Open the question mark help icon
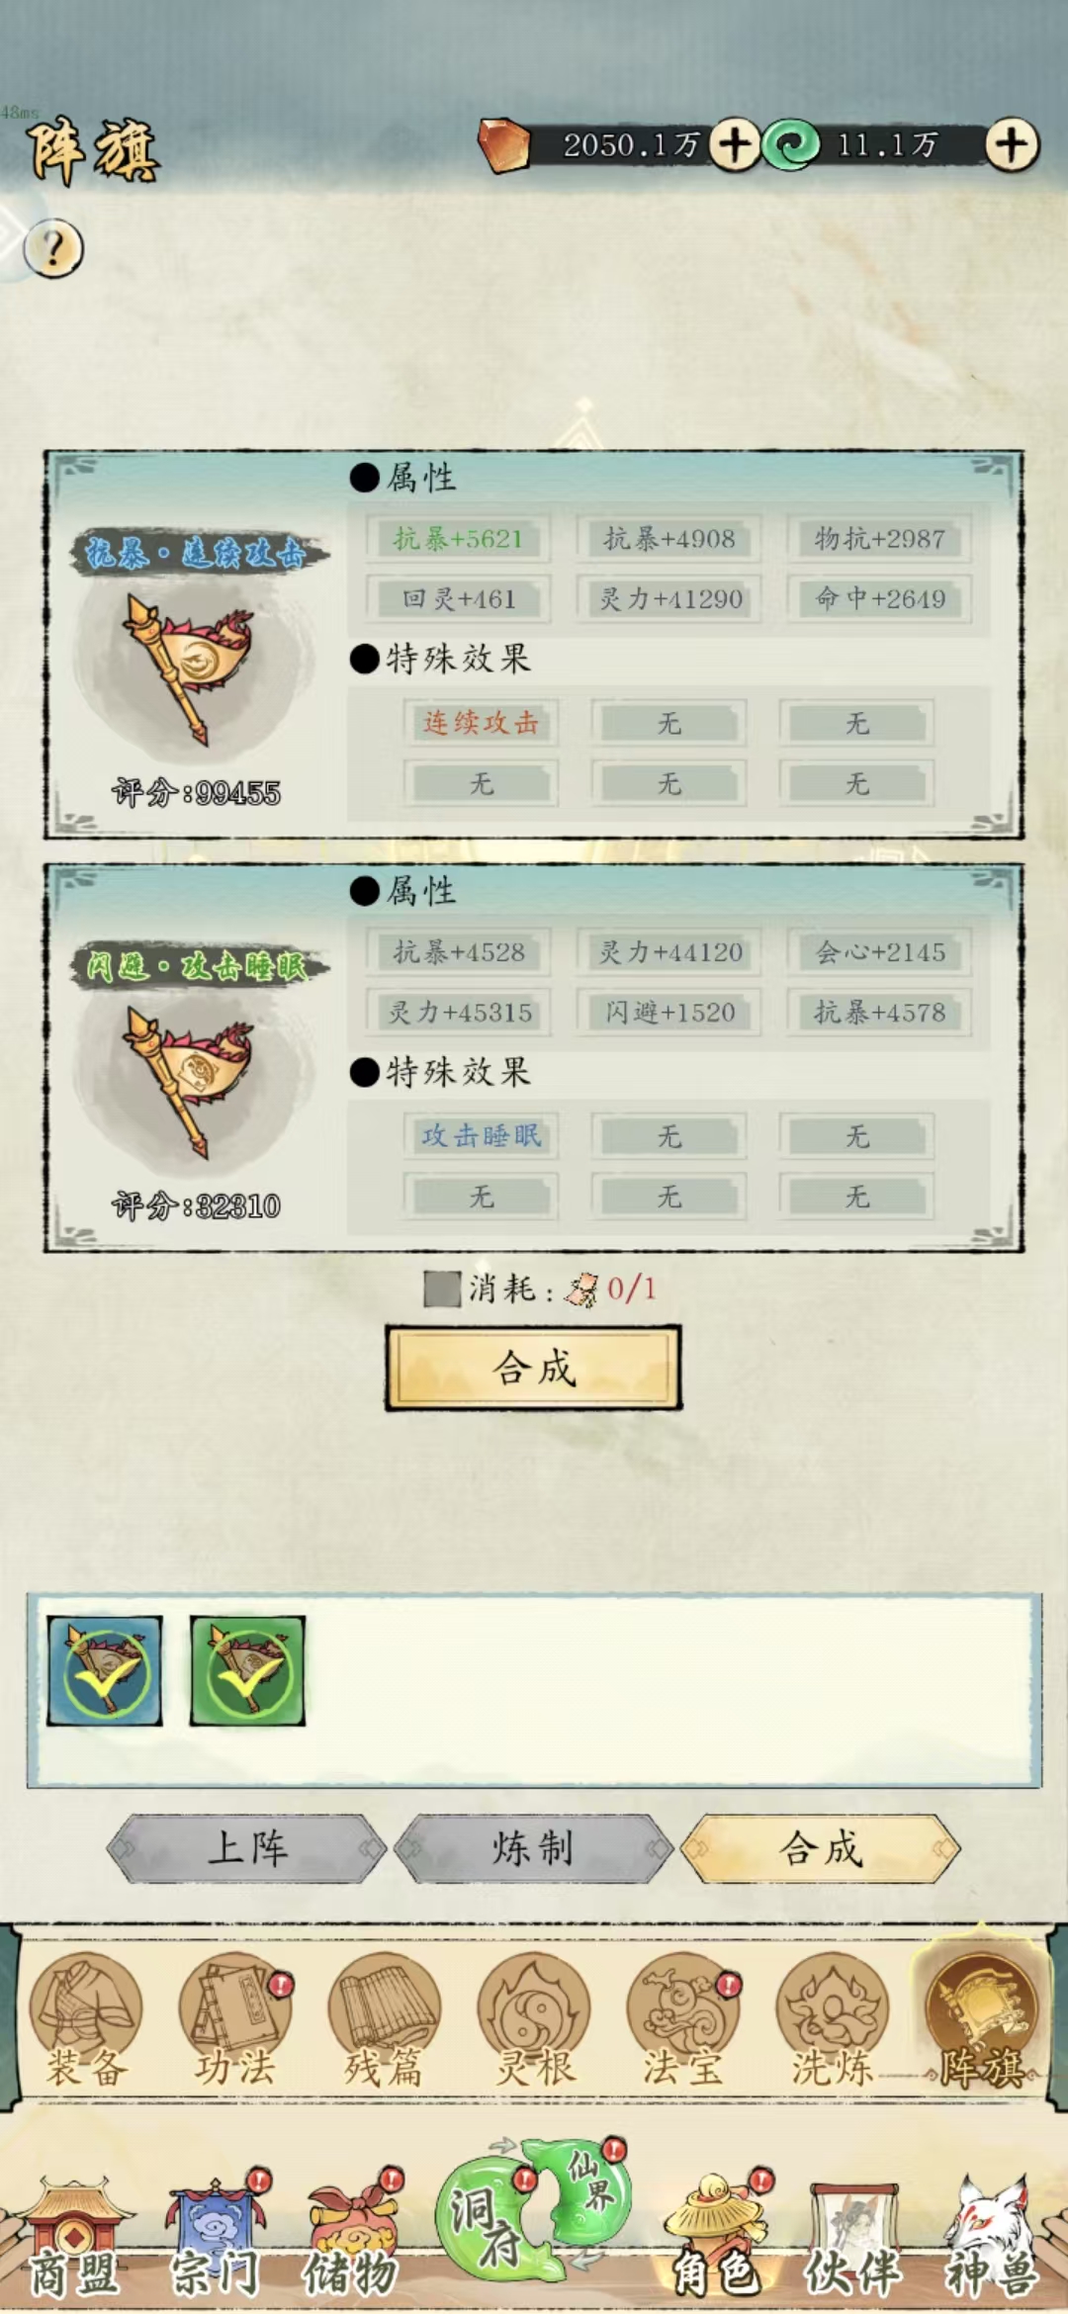 coord(53,247)
